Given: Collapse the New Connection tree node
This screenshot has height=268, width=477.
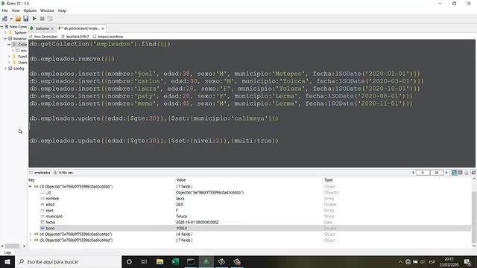Looking at the screenshot, I should (1, 27).
